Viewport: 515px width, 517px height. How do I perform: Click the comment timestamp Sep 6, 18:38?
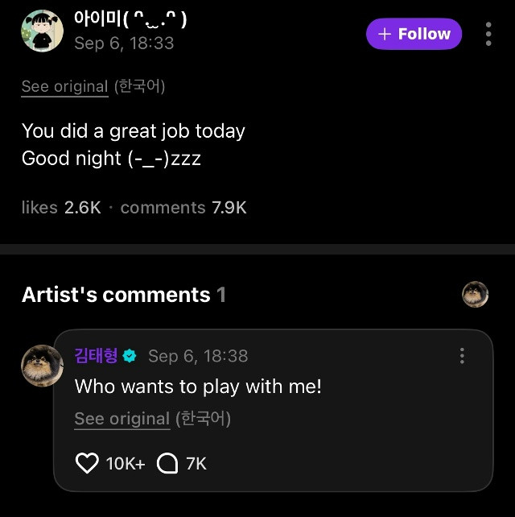pyautogui.click(x=198, y=356)
